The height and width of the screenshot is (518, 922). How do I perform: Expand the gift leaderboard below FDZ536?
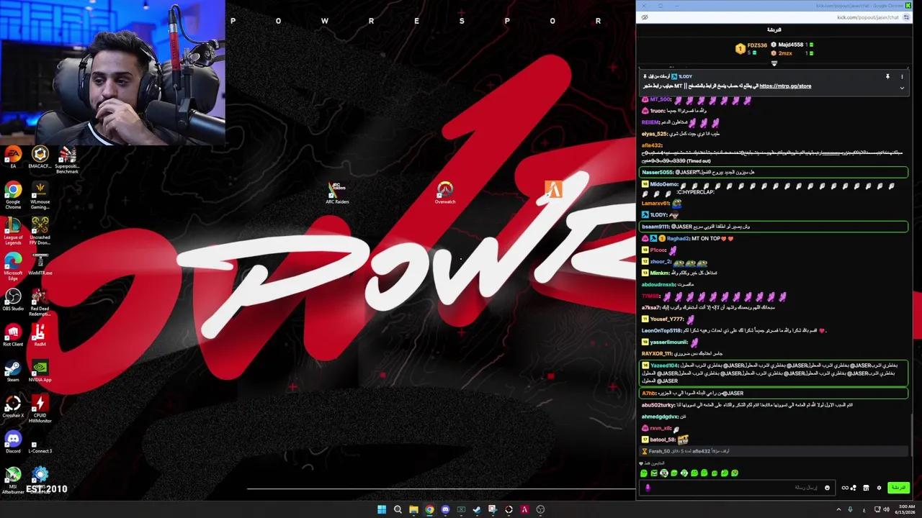[774, 63]
